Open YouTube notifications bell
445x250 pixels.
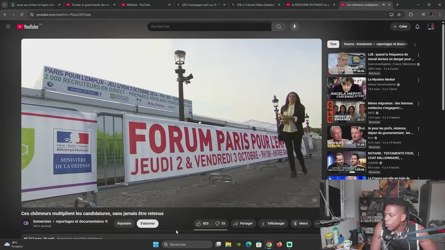tap(417, 26)
